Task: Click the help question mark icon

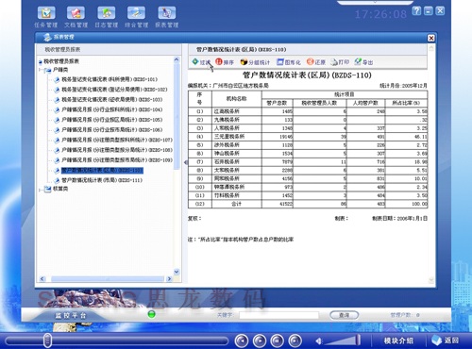Action: click(x=416, y=11)
